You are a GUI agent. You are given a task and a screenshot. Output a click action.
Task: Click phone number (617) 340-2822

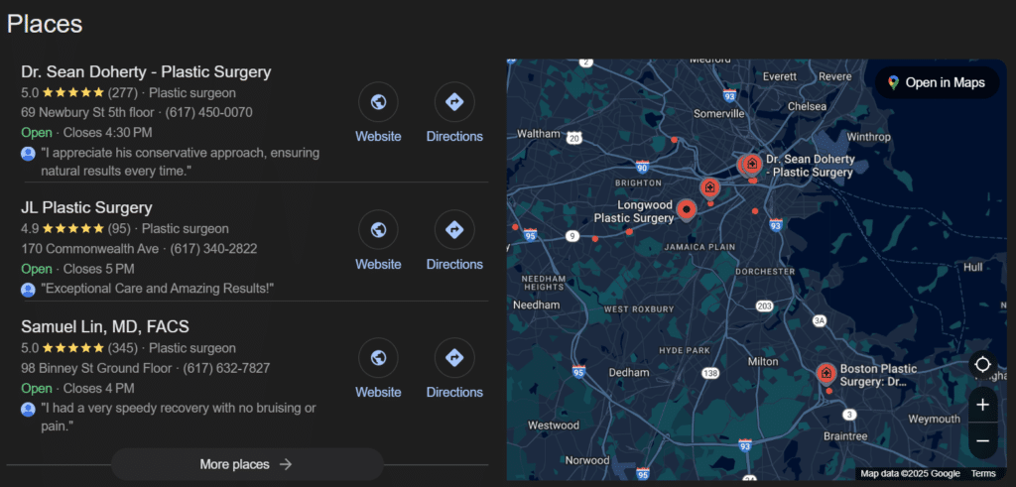[213, 249]
